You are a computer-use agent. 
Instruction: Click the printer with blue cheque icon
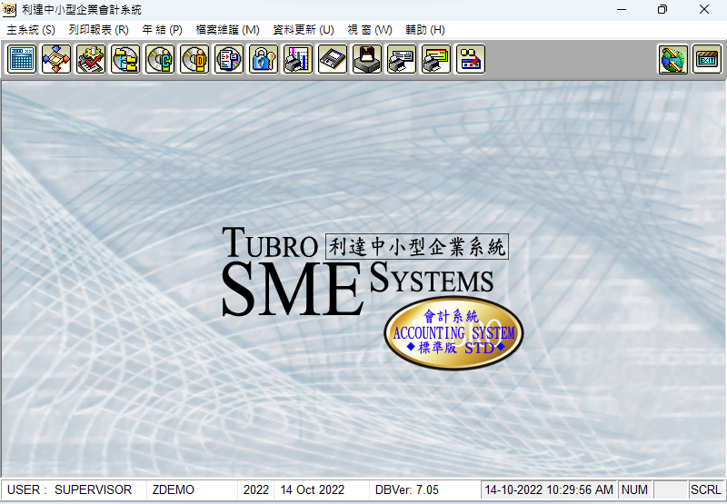pos(402,59)
